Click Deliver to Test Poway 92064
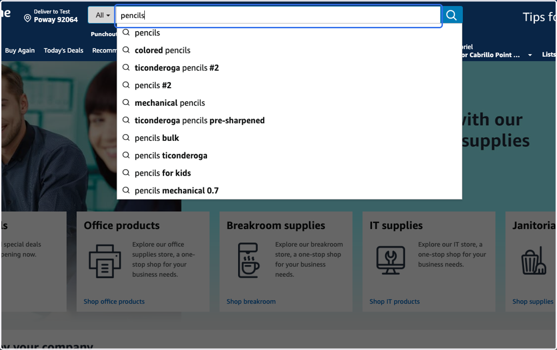This screenshot has height=350, width=557. coord(51,16)
